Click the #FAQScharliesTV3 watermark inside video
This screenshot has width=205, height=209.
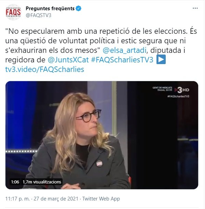[178, 96]
